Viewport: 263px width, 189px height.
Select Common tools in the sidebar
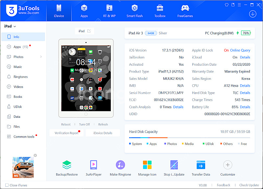pyautogui.click(x=23, y=136)
